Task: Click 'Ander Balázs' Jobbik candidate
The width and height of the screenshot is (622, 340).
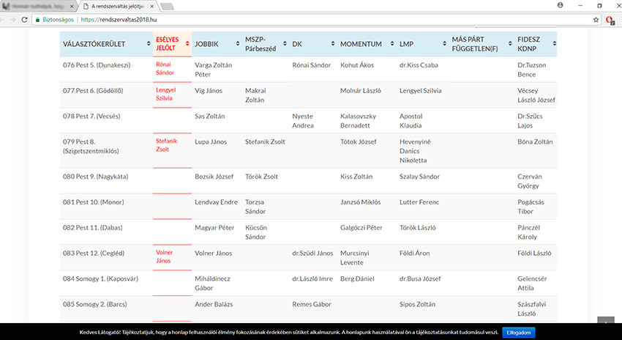Action: coord(214,304)
